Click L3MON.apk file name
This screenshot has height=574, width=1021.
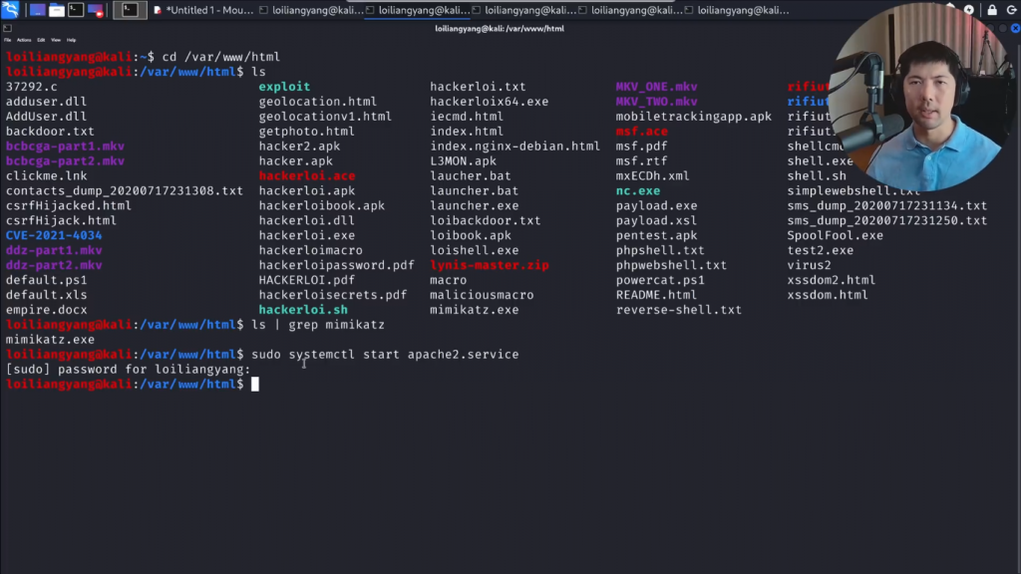pos(463,160)
